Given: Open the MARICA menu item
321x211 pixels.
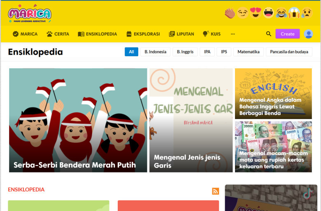Looking at the screenshot, I should 25,34.
